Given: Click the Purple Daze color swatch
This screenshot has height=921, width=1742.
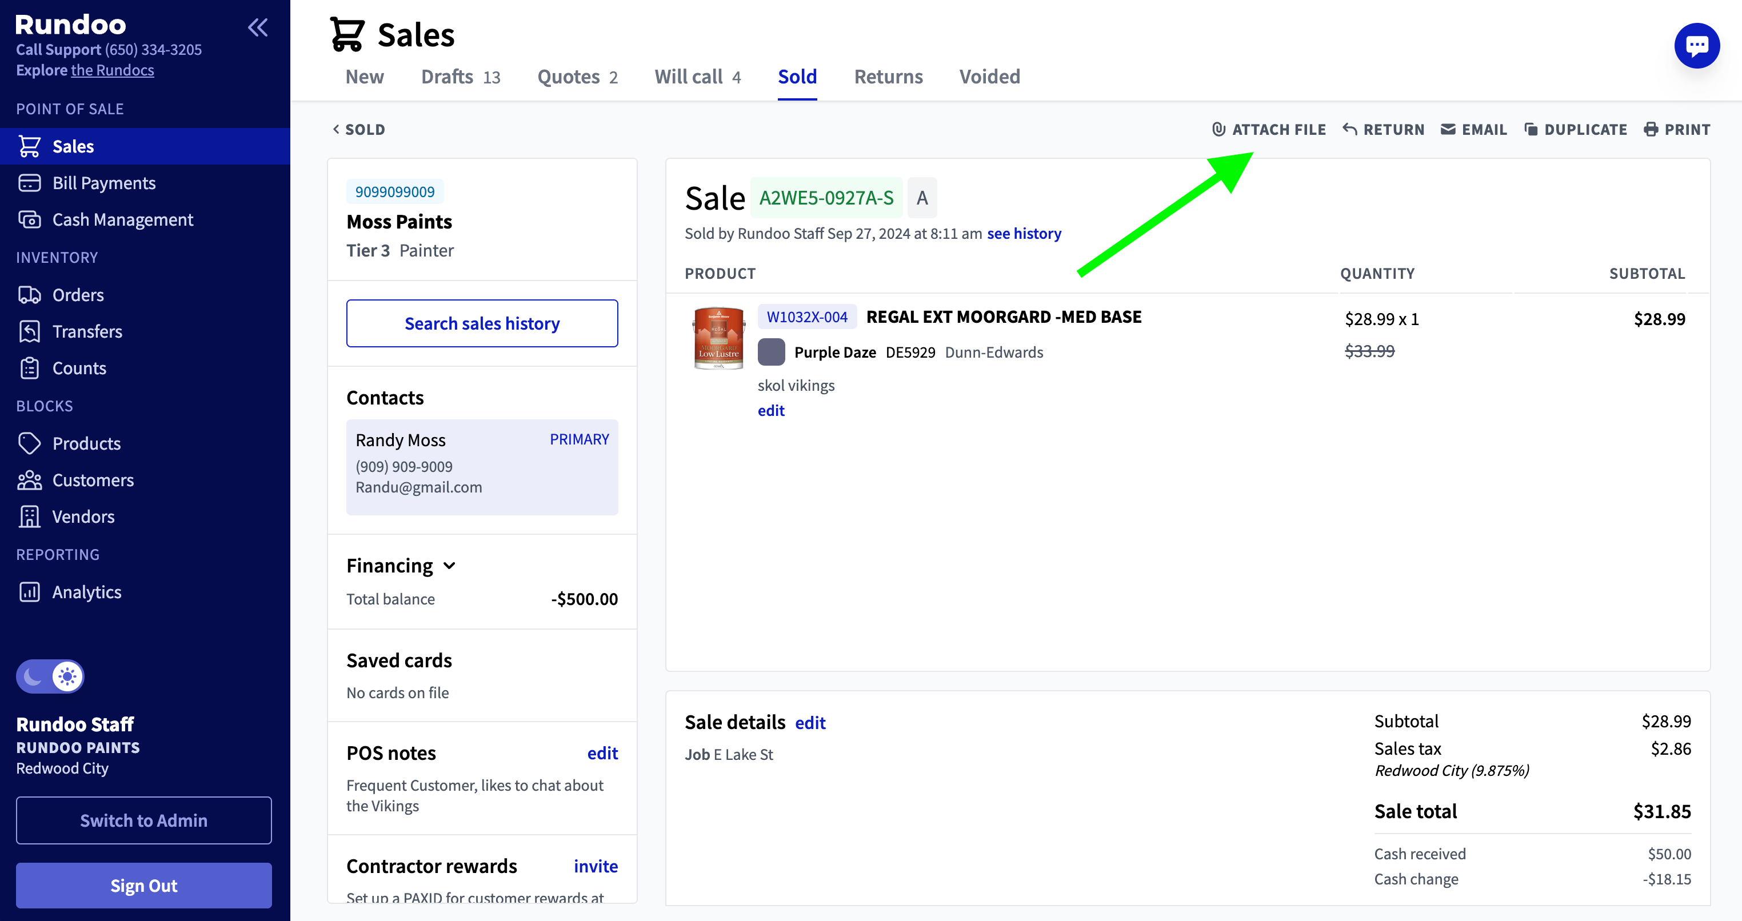Looking at the screenshot, I should [x=771, y=351].
